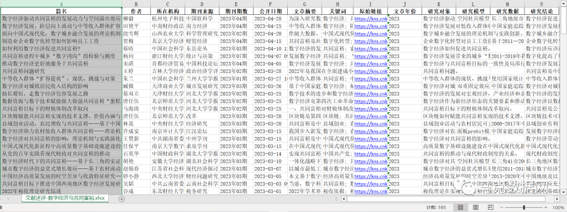Select journal cell 税务研究
This screenshot has width=567, height=212.
[x=202, y=190]
